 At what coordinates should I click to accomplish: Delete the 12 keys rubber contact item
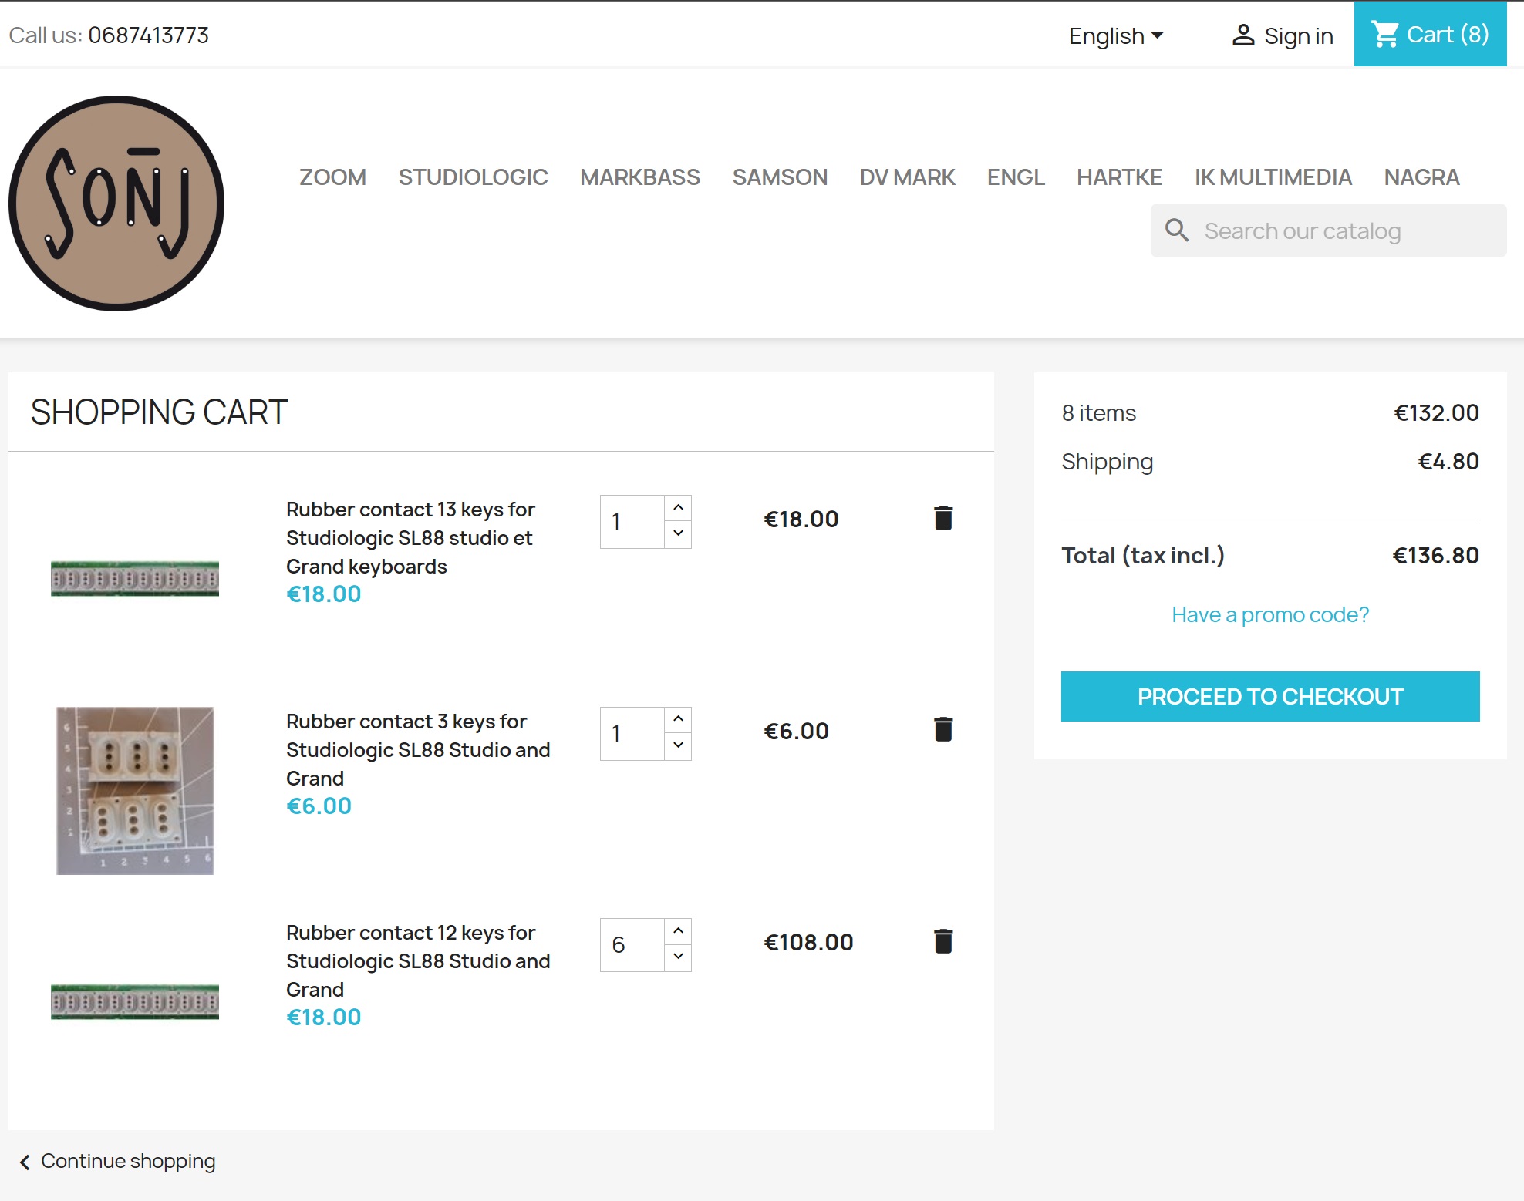pyautogui.click(x=942, y=942)
